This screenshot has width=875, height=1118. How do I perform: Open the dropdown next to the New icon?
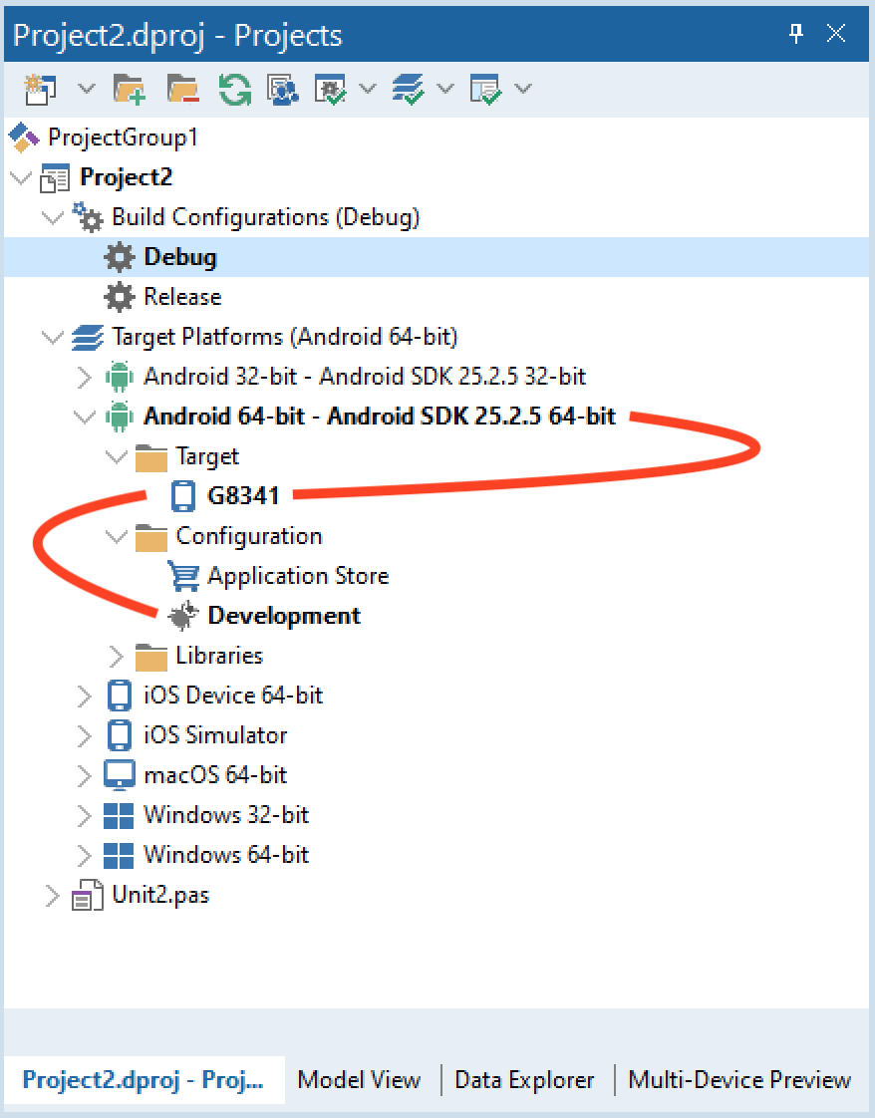(86, 89)
